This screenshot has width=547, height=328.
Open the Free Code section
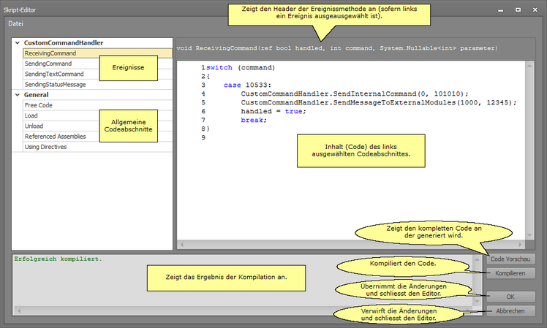(x=98, y=105)
